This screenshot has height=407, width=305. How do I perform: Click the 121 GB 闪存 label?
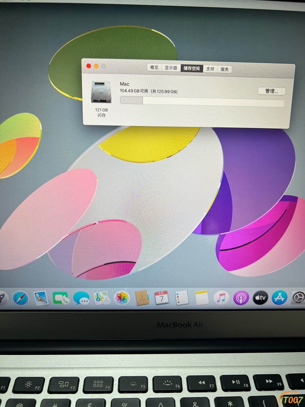tap(101, 113)
